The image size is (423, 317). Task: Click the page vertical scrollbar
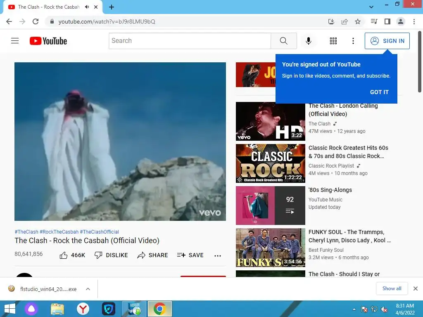tap(420, 62)
